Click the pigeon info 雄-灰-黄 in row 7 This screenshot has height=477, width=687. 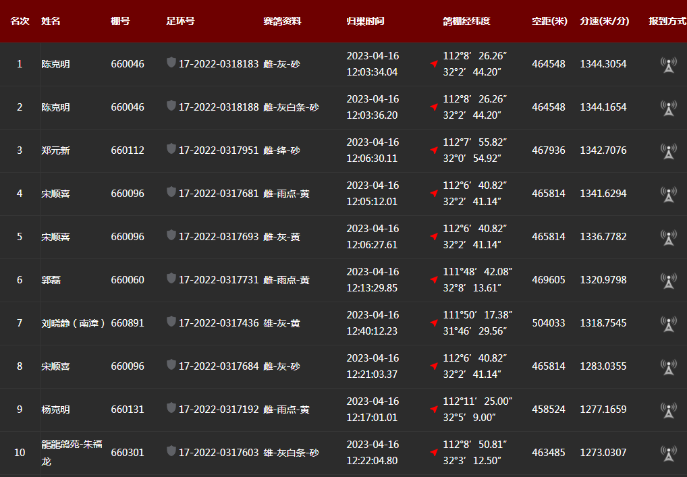click(x=281, y=323)
